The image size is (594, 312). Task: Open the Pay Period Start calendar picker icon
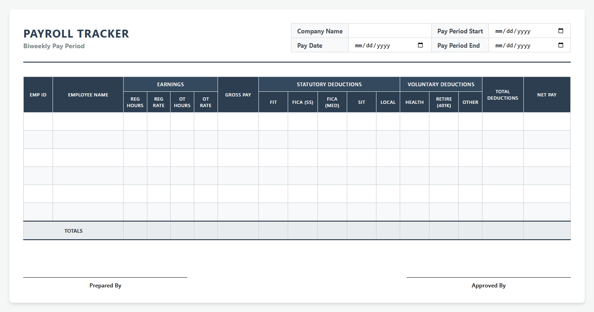point(561,31)
